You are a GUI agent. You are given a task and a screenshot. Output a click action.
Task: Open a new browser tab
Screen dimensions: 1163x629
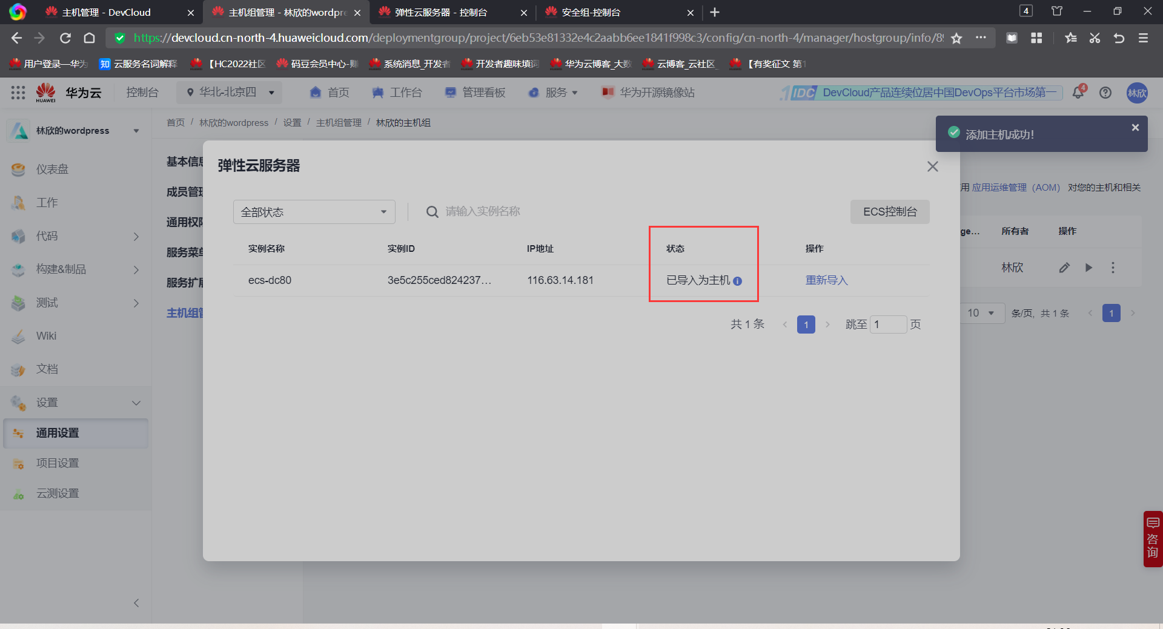click(715, 12)
